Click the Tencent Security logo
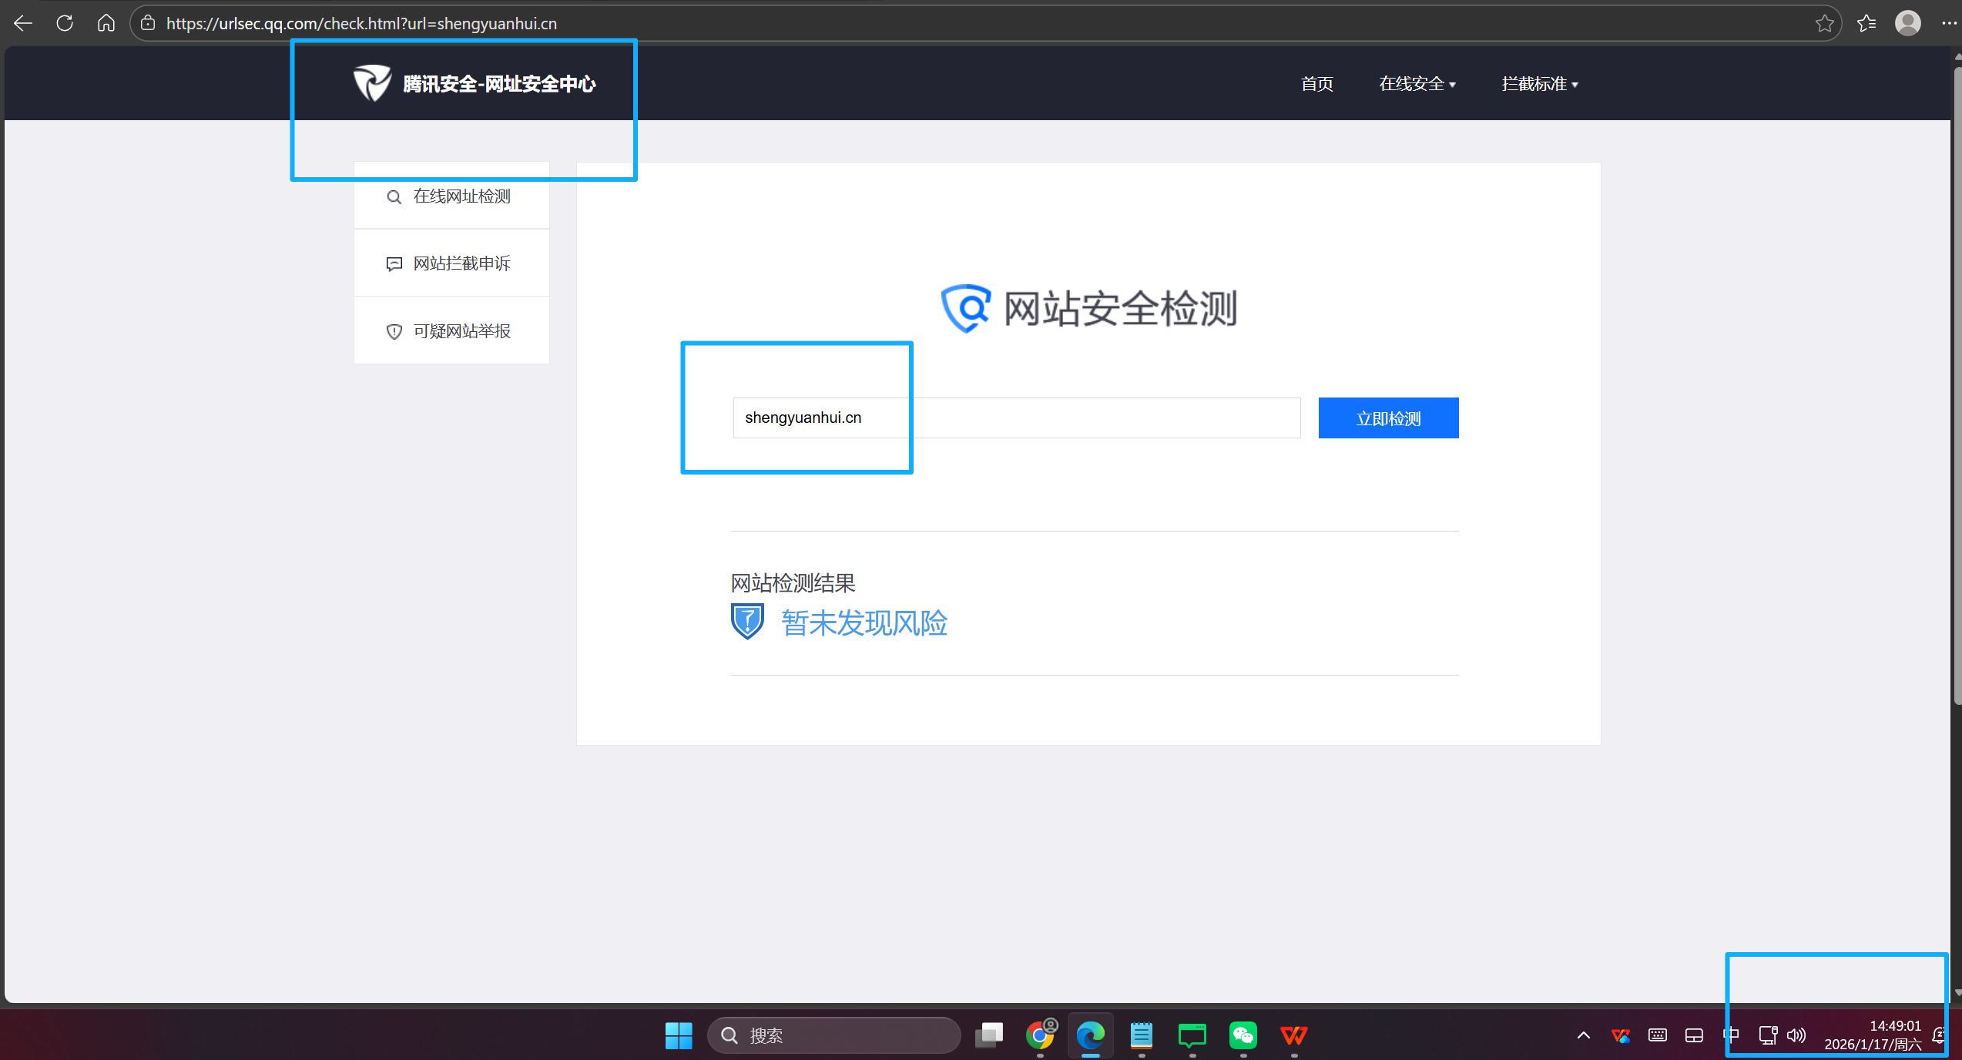Viewport: 1962px width, 1060px height. 372,83
